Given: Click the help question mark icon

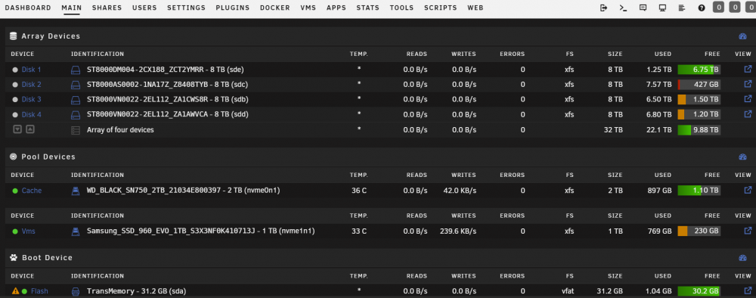Looking at the screenshot, I should click(702, 8).
